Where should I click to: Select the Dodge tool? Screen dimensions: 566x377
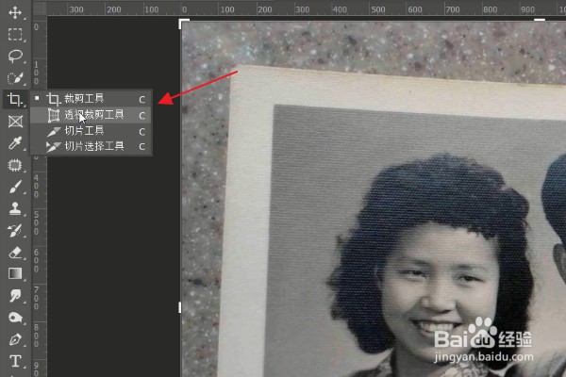pyautogui.click(x=15, y=318)
